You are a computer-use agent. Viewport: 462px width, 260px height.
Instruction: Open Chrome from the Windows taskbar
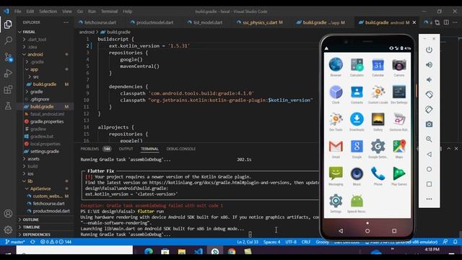tap(232, 251)
